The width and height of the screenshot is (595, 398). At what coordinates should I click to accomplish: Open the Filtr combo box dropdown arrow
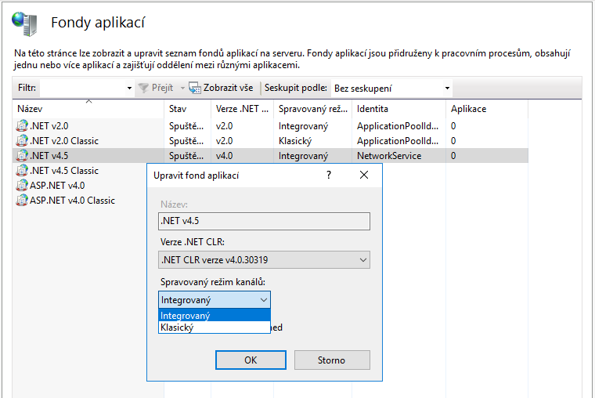tap(129, 88)
